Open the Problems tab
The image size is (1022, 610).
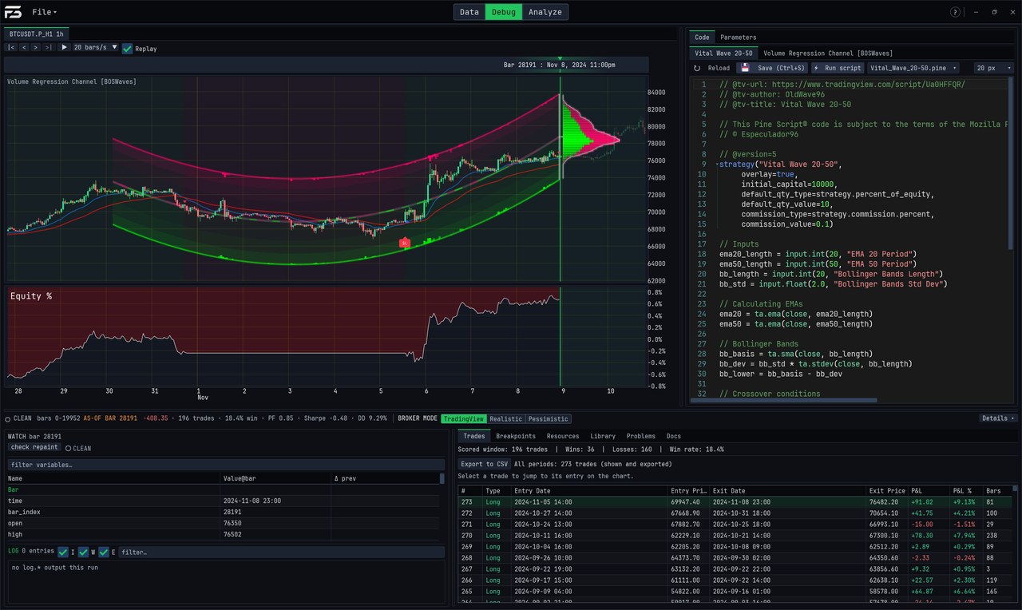(x=640, y=436)
